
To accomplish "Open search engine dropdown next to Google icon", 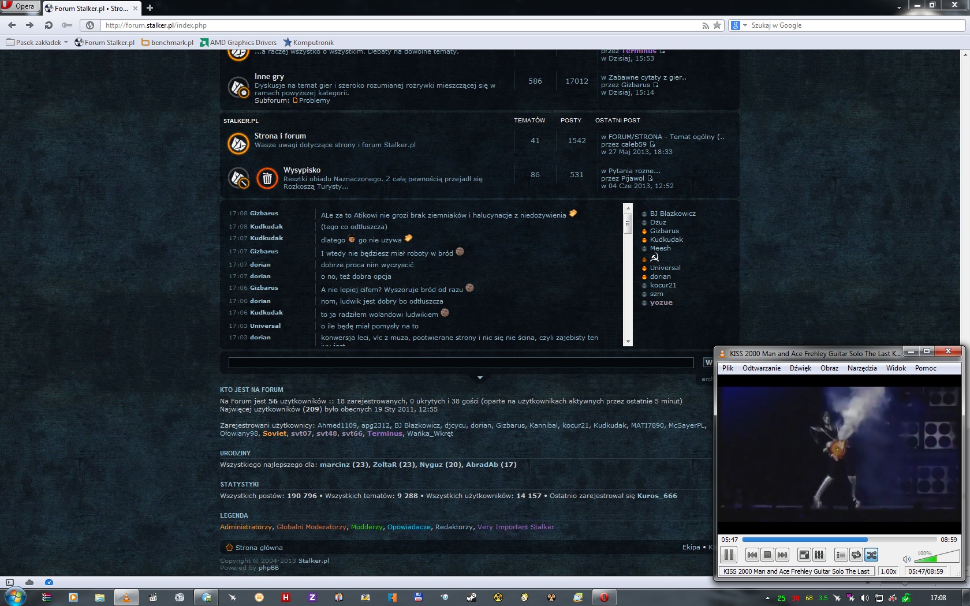I will (745, 25).
